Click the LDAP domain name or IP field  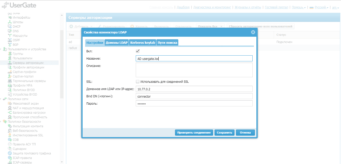(x=194, y=89)
